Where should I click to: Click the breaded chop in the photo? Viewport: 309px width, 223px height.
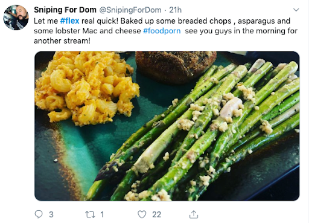(176, 67)
